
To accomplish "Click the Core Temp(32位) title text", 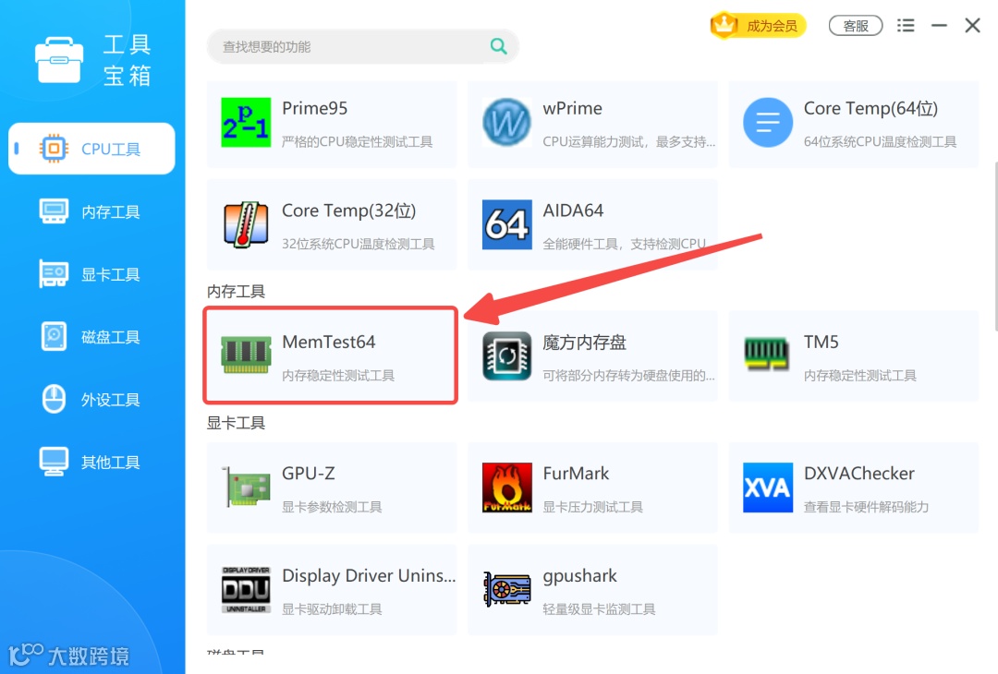I will [348, 211].
